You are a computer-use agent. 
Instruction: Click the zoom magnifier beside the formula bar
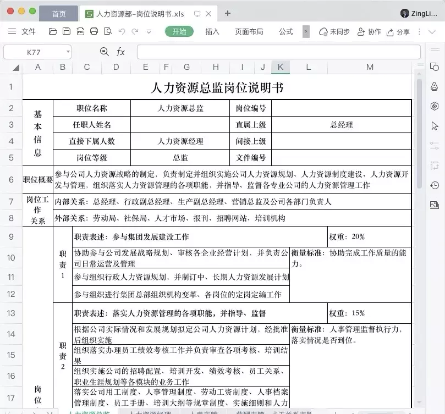coord(105,52)
